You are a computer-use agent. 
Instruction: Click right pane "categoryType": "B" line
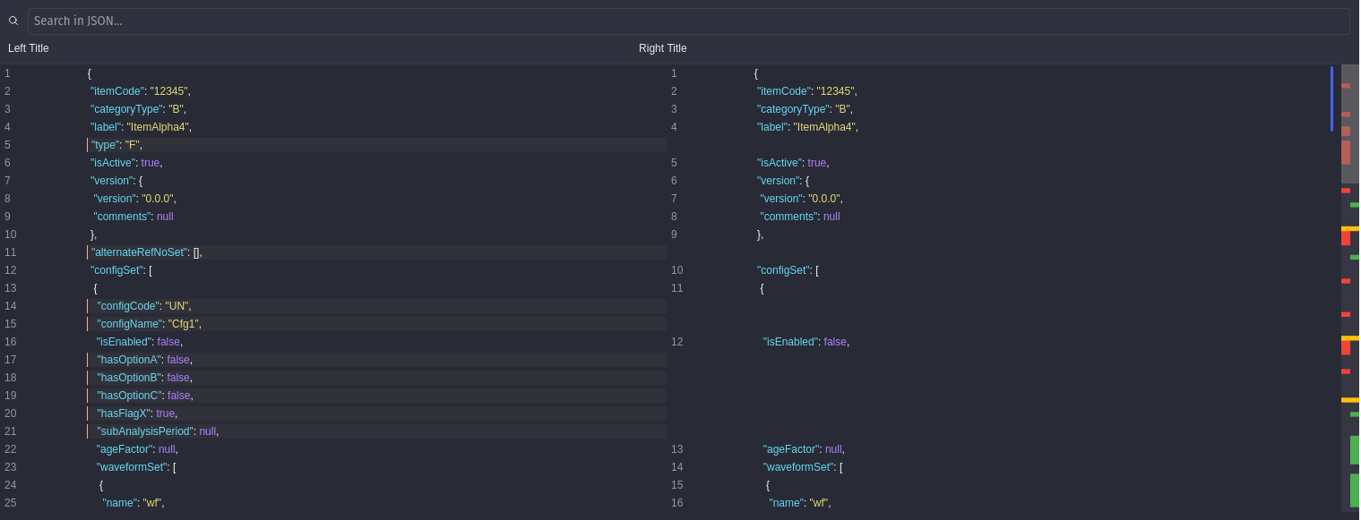click(x=805, y=109)
